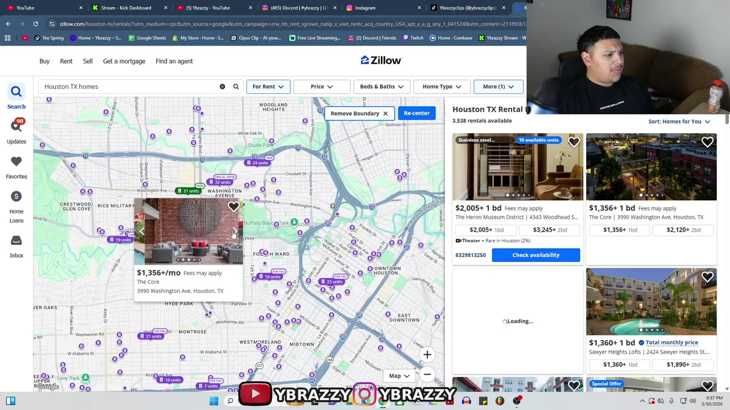Open the Buy menu
The width and height of the screenshot is (730, 410).
point(44,61)
